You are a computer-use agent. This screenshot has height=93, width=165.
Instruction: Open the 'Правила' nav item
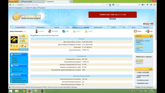click(57, 27)
